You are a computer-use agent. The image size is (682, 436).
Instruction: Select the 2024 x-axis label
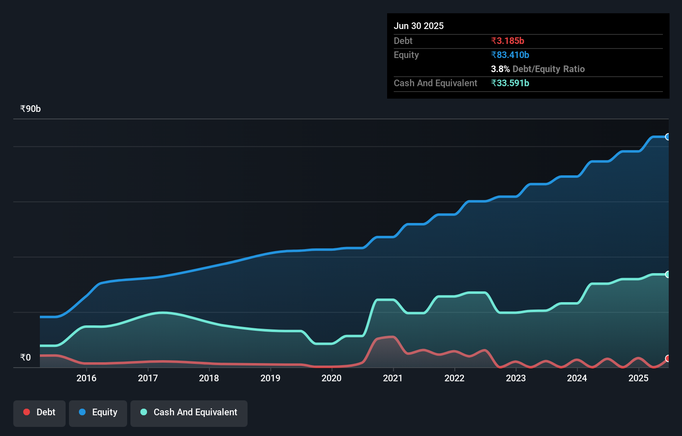point(577,378)
